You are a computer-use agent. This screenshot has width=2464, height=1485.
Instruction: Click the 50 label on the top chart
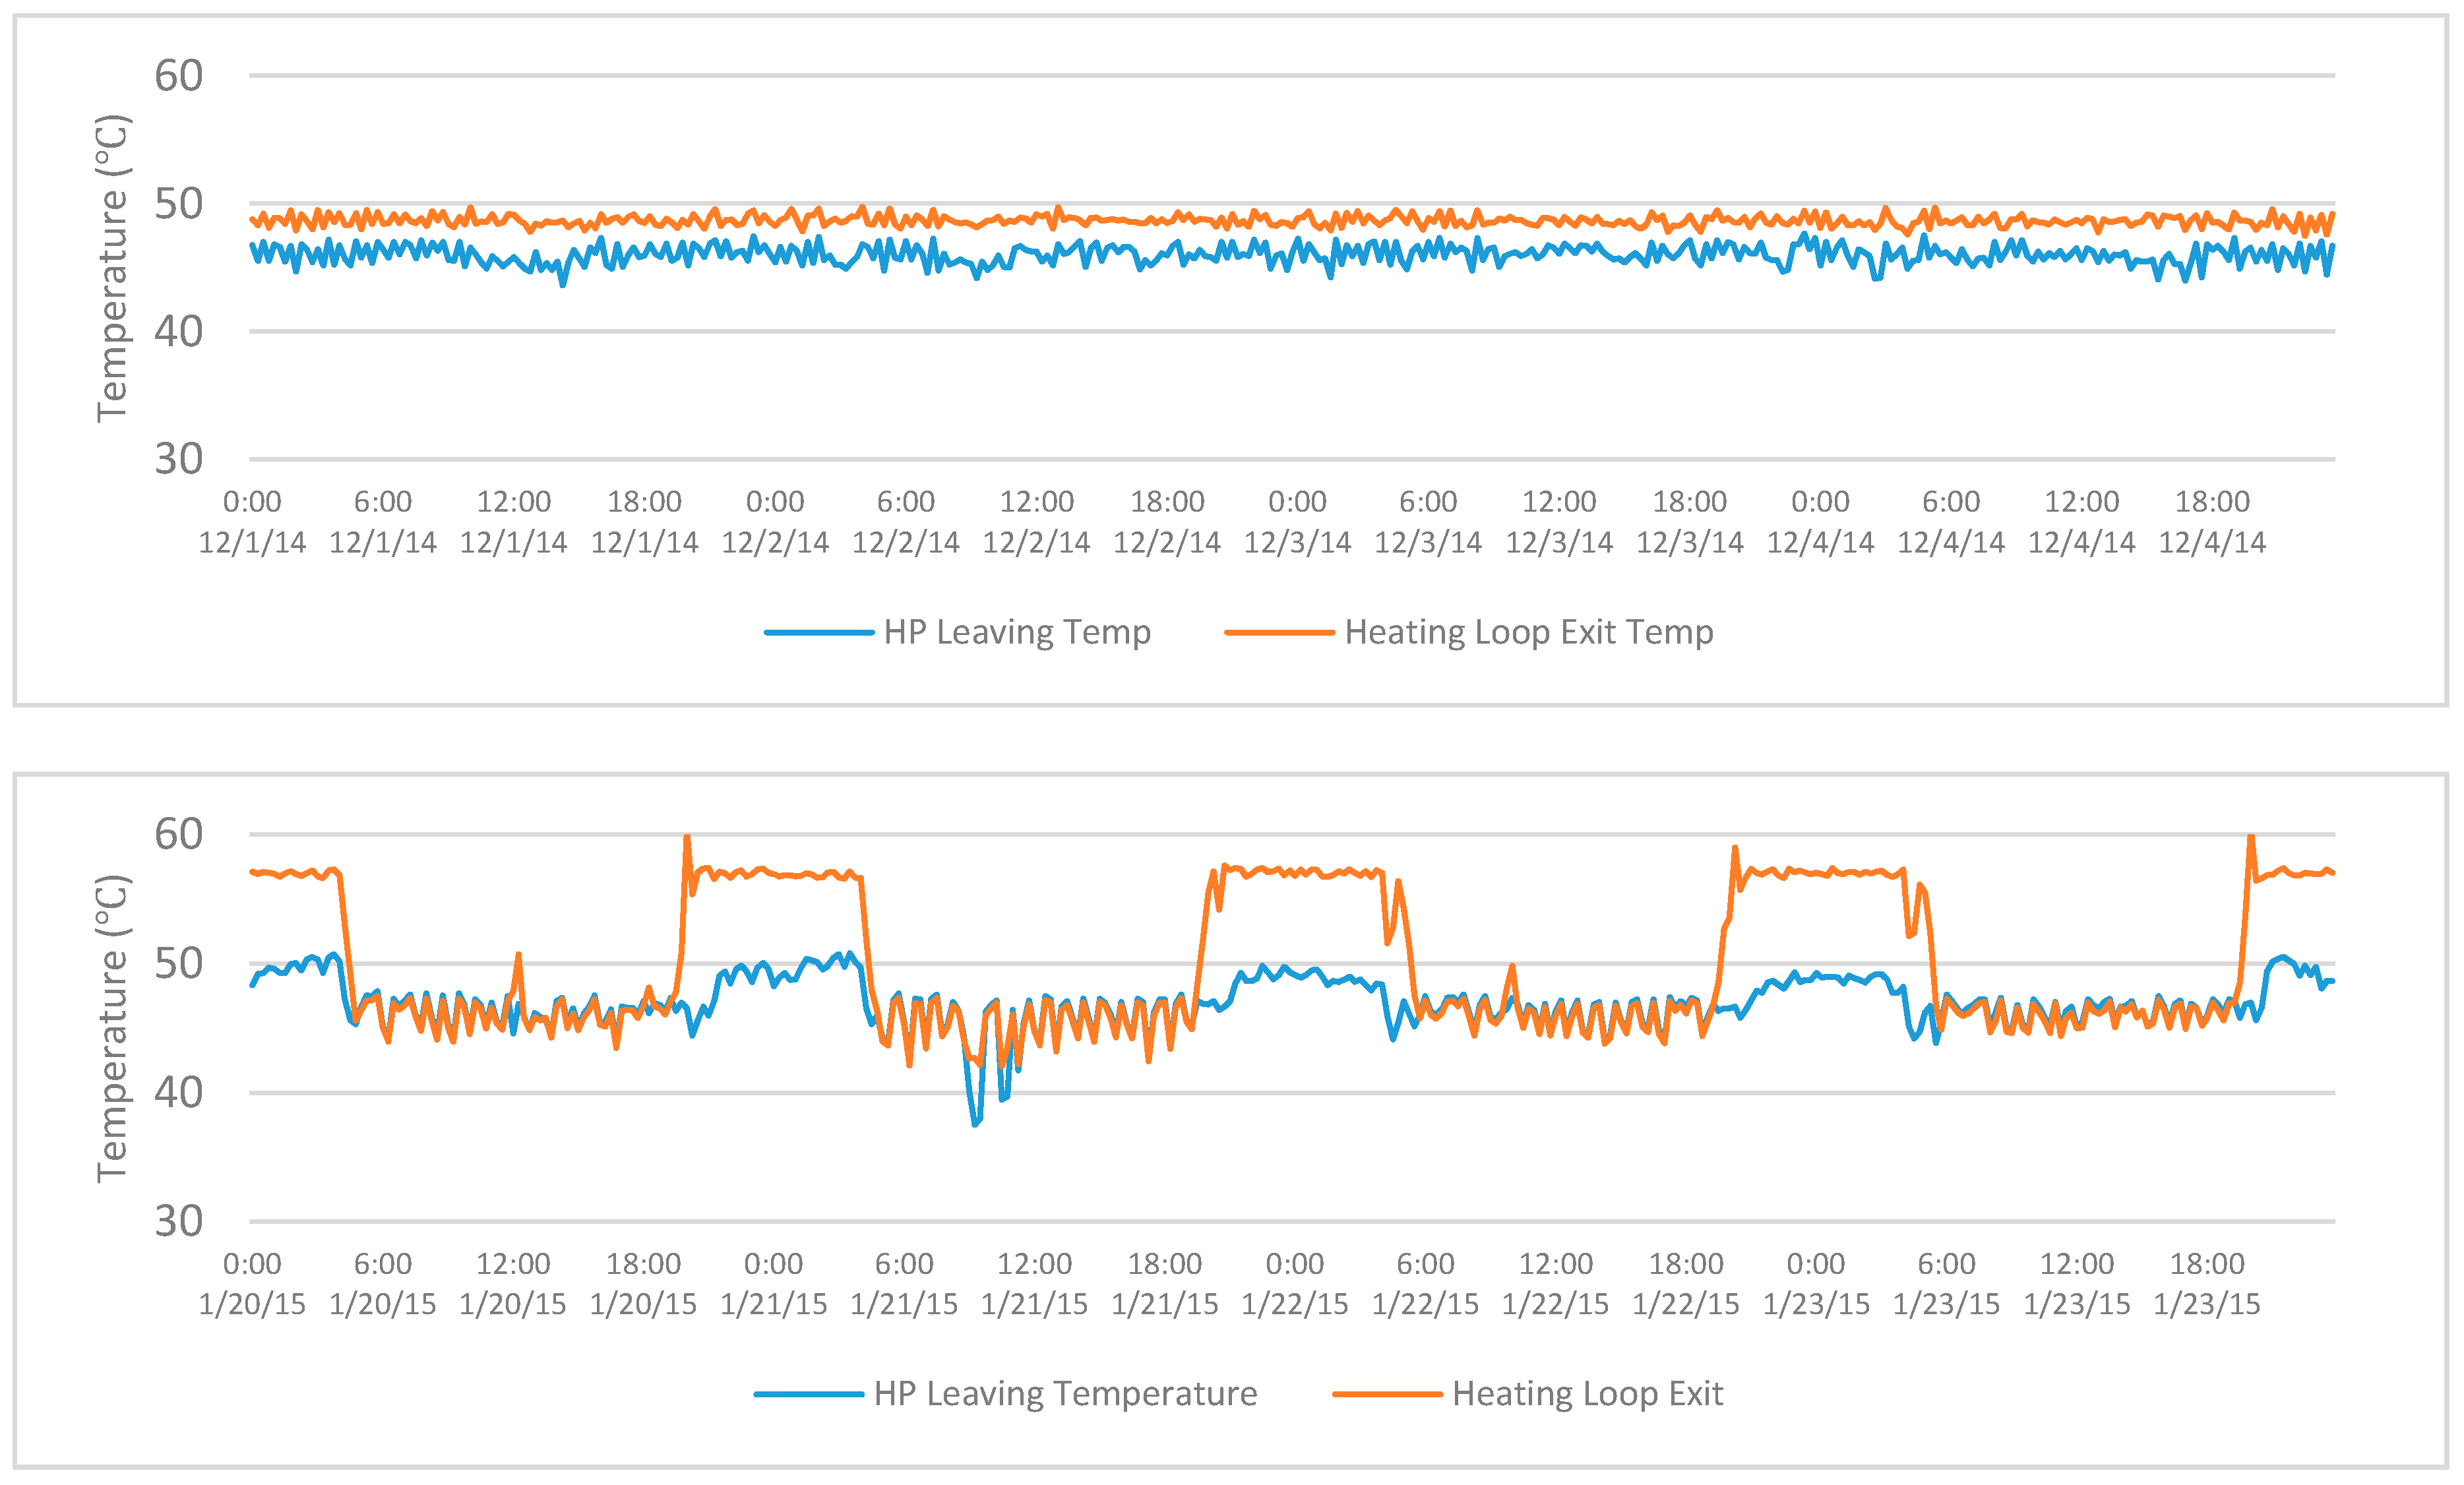point(178,204)
